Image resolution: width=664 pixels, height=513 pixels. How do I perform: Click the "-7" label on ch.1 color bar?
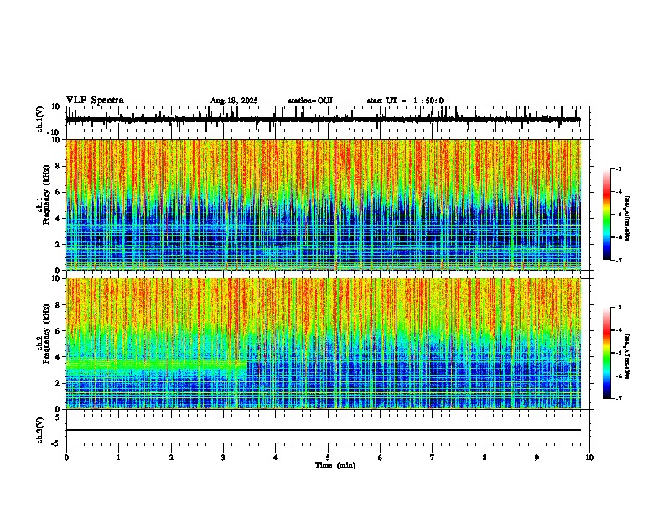pos(619,260)
